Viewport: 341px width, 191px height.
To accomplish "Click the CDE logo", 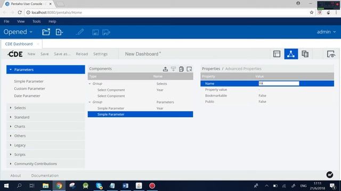I will click(15, 54).
